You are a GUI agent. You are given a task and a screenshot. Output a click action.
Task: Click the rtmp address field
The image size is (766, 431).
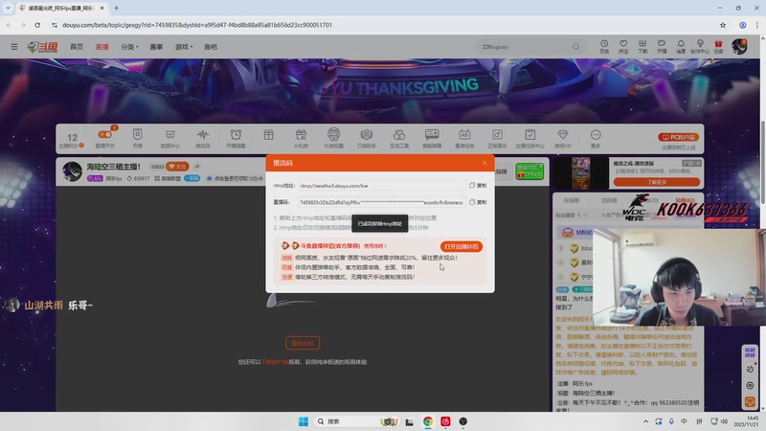381,186
